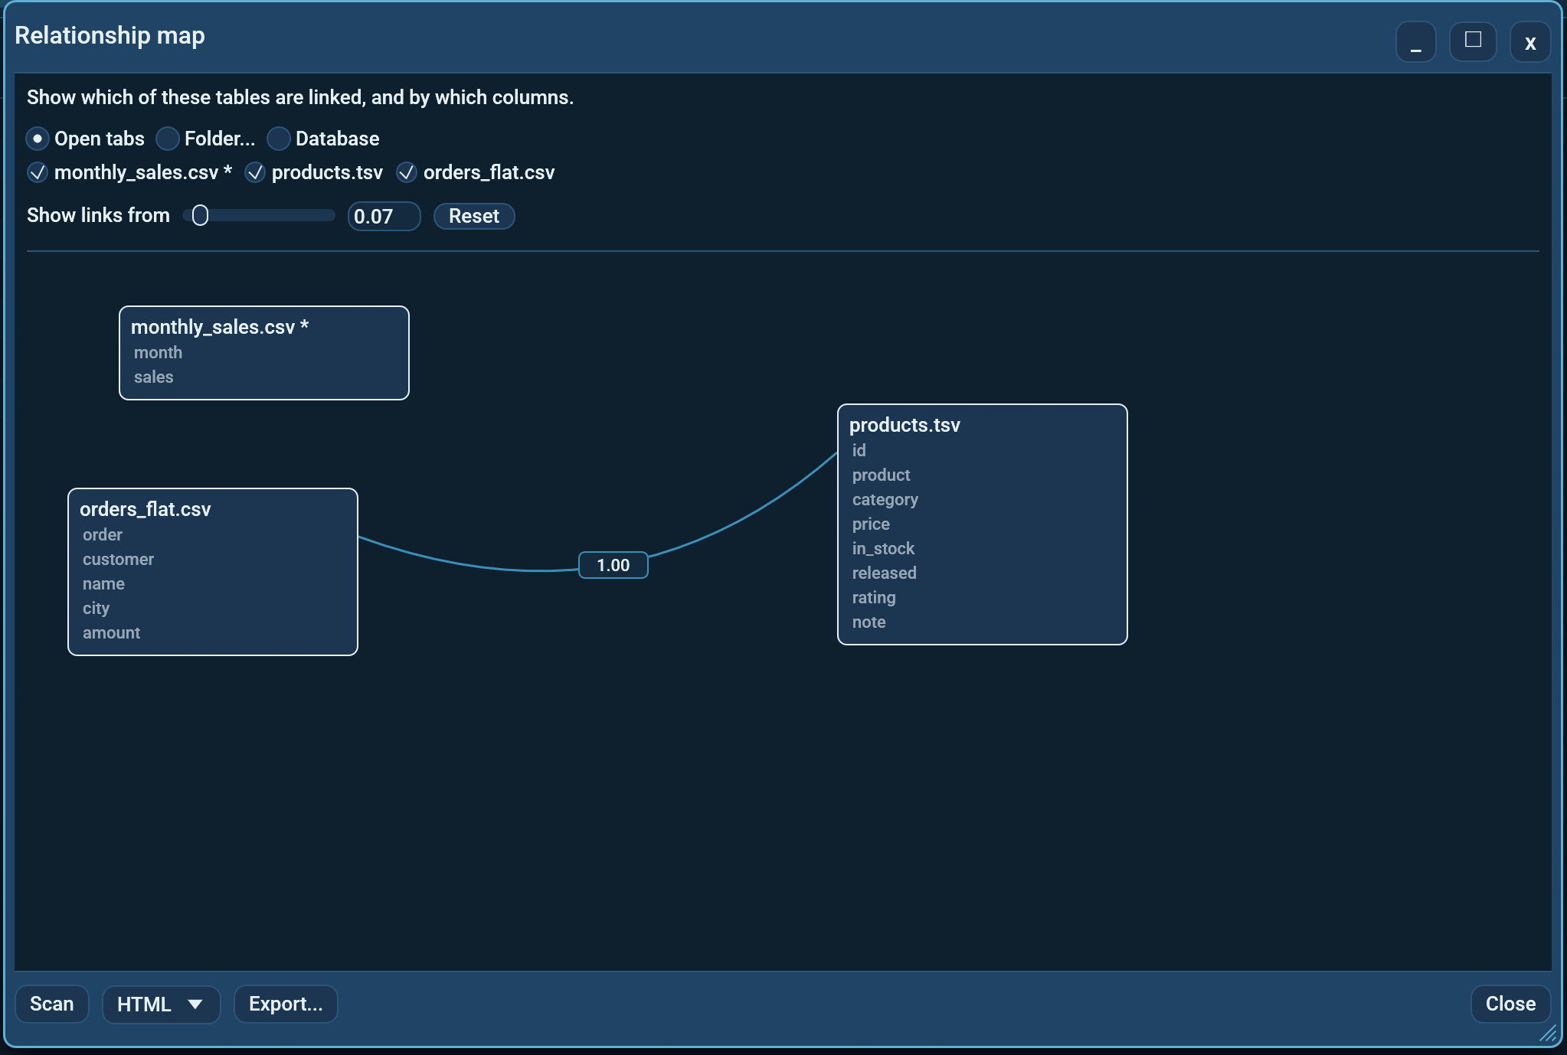Select the category column in products.tsv

[885, 500]
